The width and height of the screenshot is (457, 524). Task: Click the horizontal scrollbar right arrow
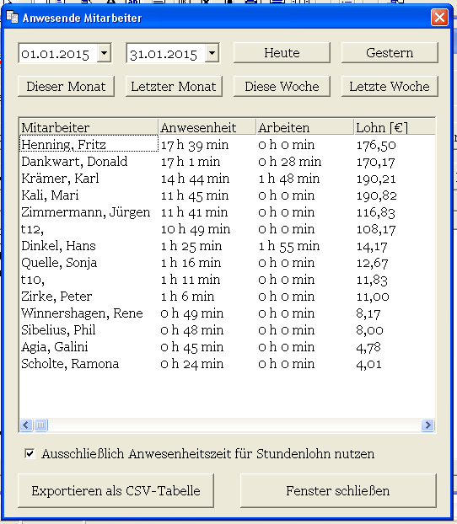pyautogui.click(x=427, y=425)
